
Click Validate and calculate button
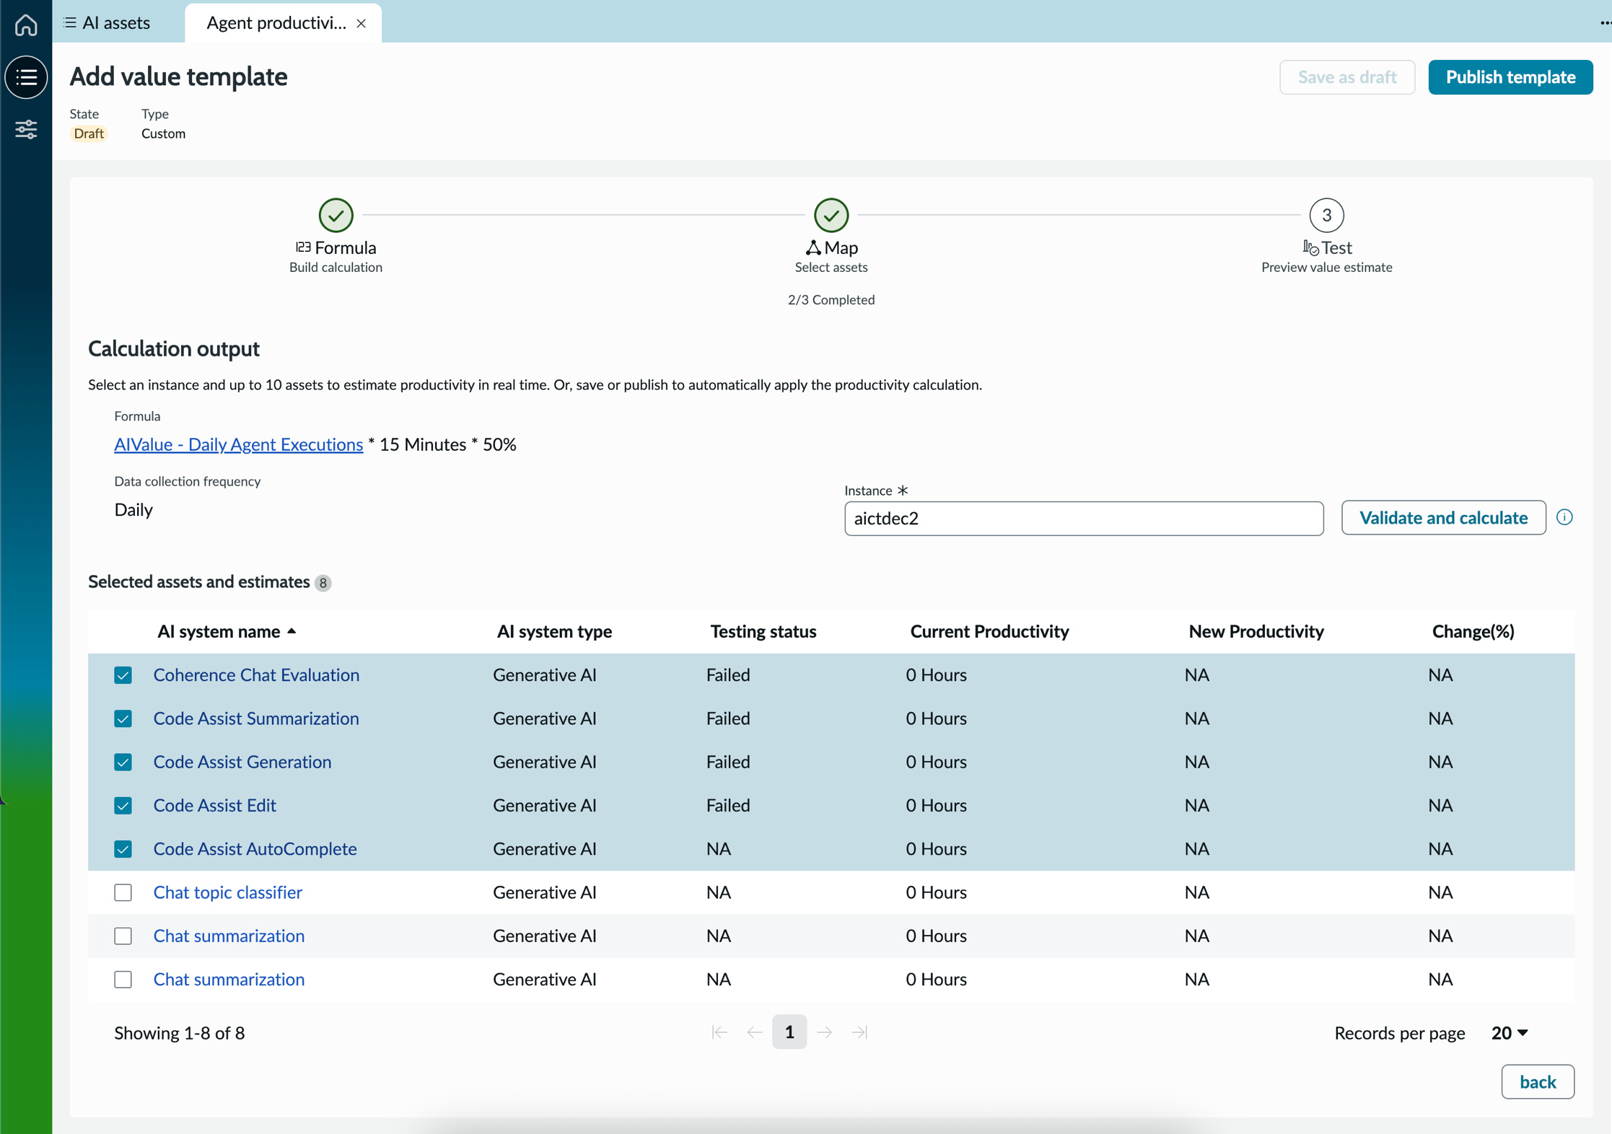(1443, 517)
